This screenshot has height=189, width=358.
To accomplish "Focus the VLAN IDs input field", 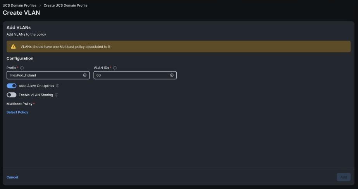I will pos(135,75).
